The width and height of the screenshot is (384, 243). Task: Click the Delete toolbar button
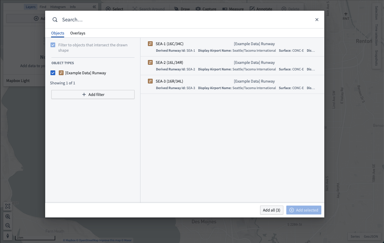tap(290, 9)
